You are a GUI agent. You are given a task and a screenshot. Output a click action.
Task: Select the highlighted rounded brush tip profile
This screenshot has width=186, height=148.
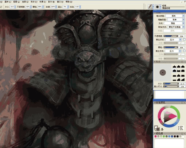(174, 70)
